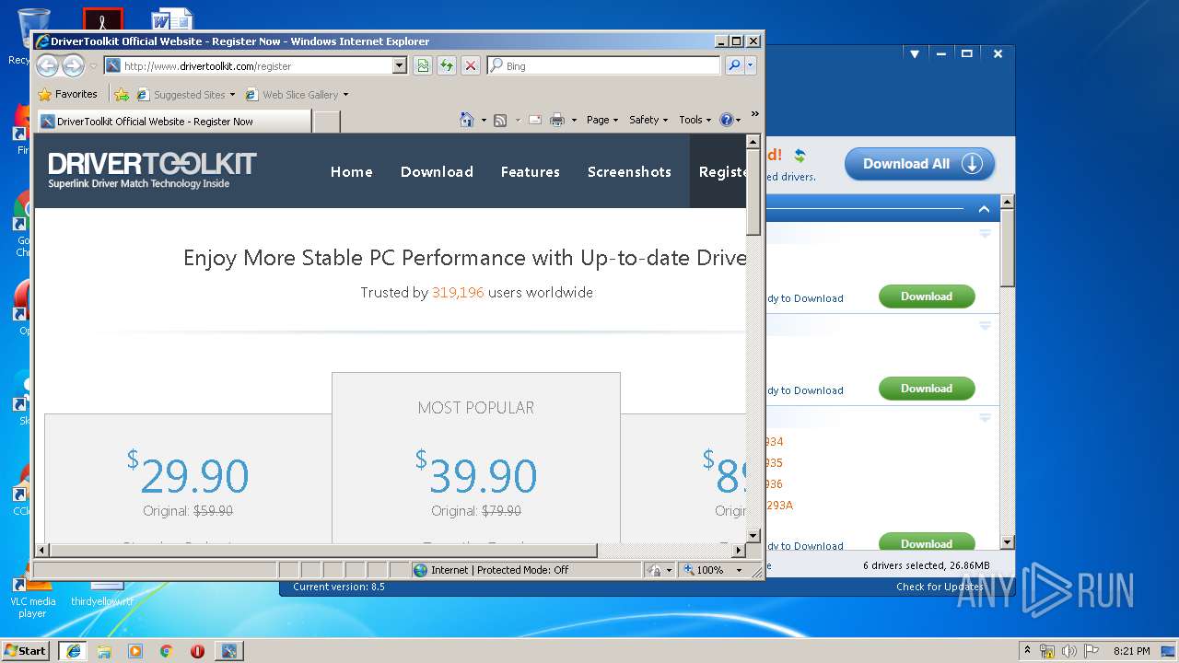The height and width of the screenshot is (663, 1179).
Task: Open the Page menu
Action: (x=602, y=120)
